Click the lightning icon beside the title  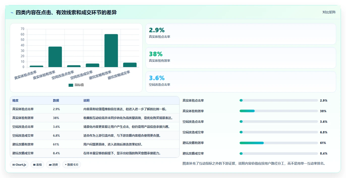coord(12,13)
